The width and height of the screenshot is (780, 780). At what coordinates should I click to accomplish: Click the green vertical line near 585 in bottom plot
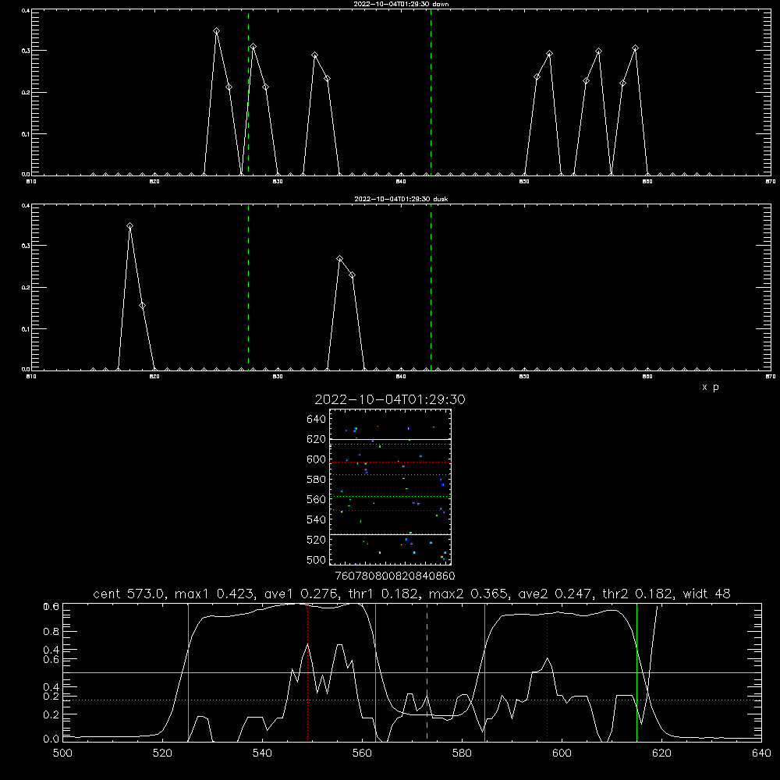(x=484, y=672)
